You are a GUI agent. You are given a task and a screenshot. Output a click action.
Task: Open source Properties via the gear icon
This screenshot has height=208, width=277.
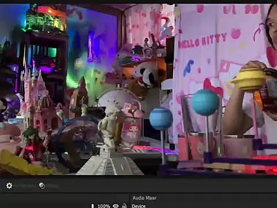coord(9,185)
